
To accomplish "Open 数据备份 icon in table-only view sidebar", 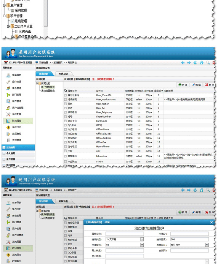I will pyautogui.click(x=8, y=134).
